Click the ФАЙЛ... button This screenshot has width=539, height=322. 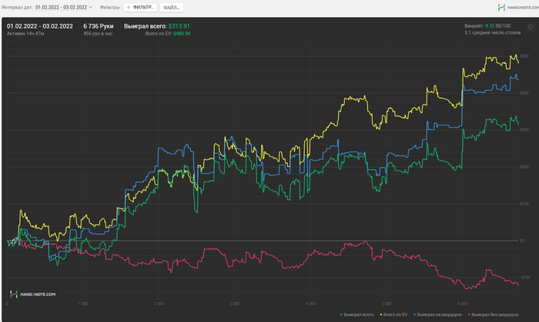pyautogui.click(x=171, y=7)
